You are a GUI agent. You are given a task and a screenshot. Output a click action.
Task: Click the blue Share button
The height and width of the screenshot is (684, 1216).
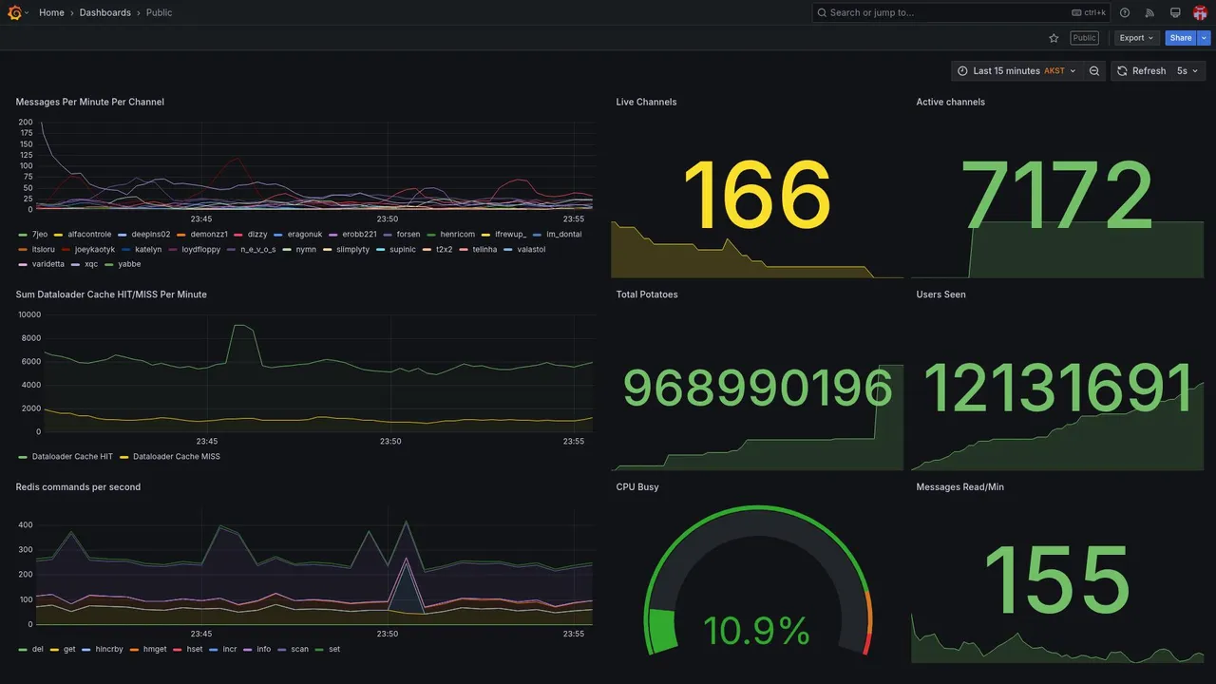pyautogui.click(x=1181, y=38)
